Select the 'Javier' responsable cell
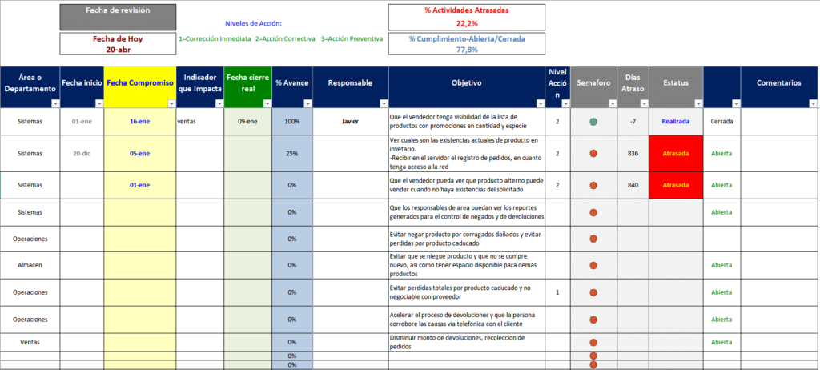The width and height of the screenshot is (820, 370). (x=351, y=122)
